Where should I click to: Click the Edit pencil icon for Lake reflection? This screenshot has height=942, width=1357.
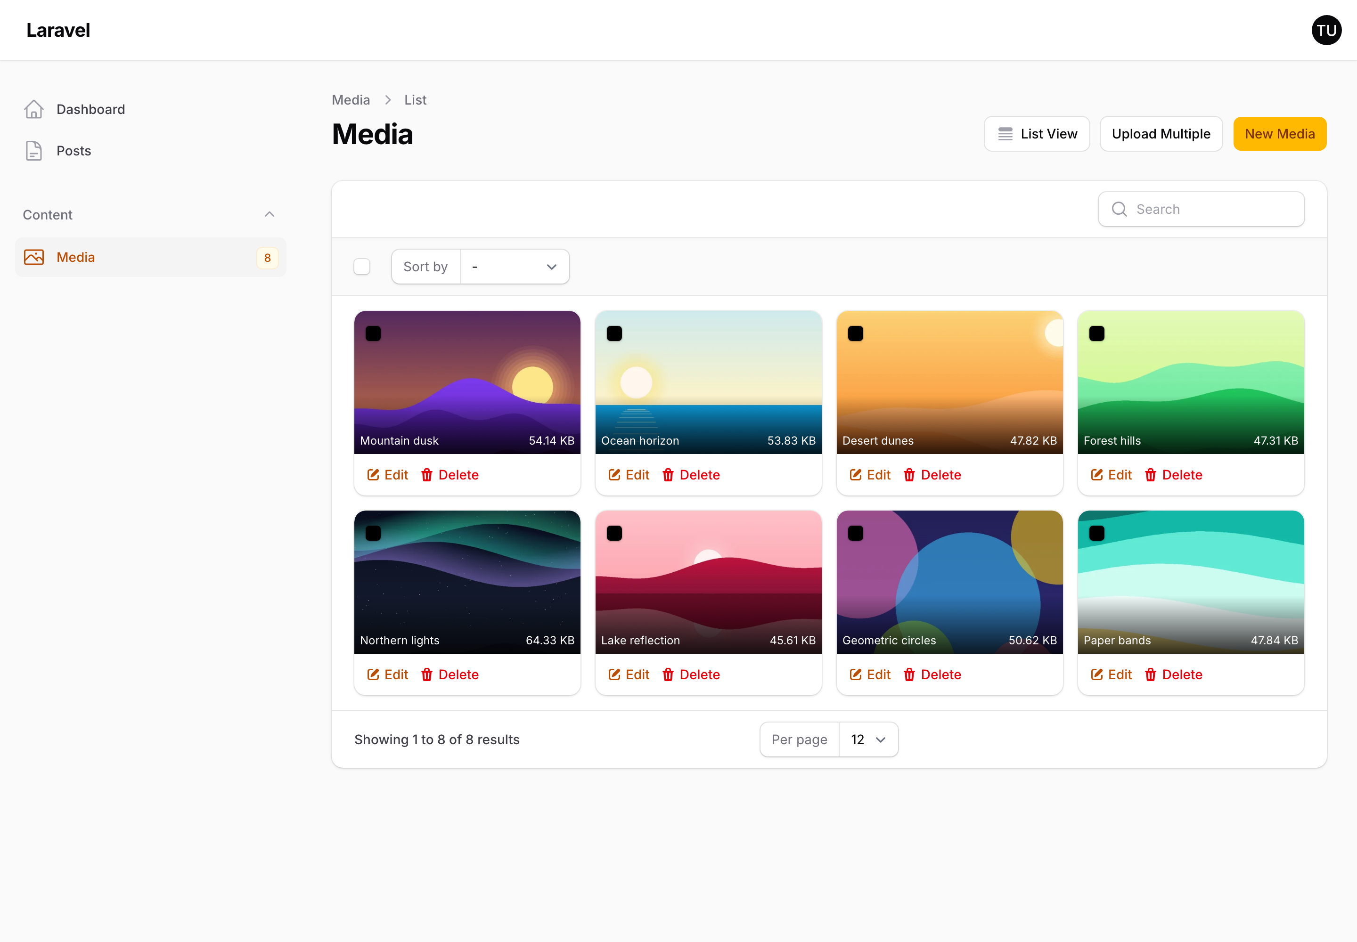(x=614, y=674)
